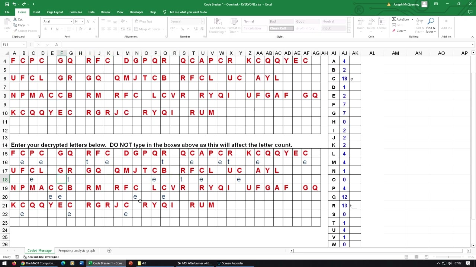Open the Quick Access Toolbar customize arrow
476x267 pixels.
(33, 4)
